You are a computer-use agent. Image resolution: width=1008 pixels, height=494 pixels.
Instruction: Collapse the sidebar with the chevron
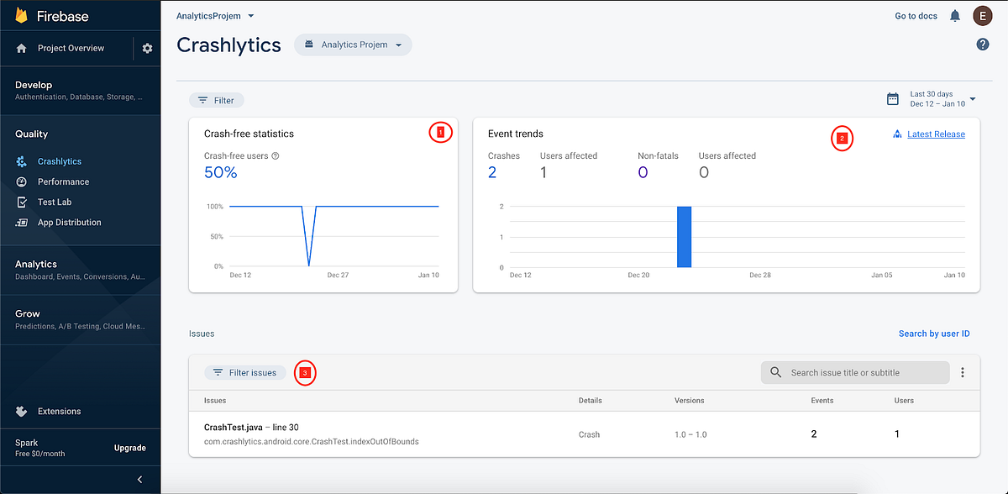pos(139,479)
